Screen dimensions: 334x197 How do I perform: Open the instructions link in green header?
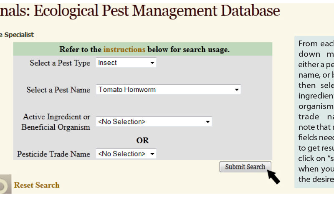click(x=124, y=50)
